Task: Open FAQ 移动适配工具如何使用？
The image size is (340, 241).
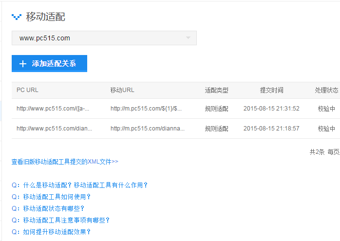Action: click(51, 197)
